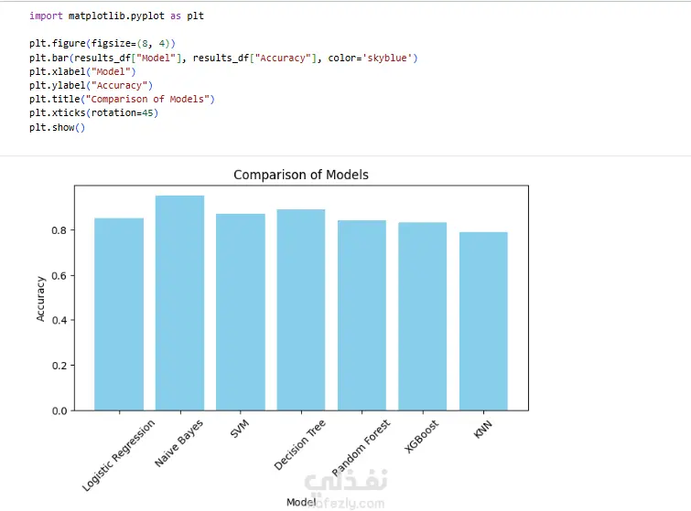This screenshot has height=511, width=691.
Task: Select the KNN bar
Action: (x=483, y=321)
